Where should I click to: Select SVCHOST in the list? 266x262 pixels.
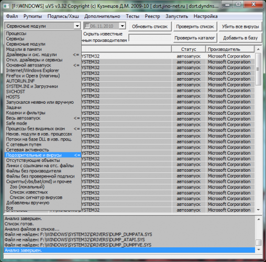click(x=43, y=92)
